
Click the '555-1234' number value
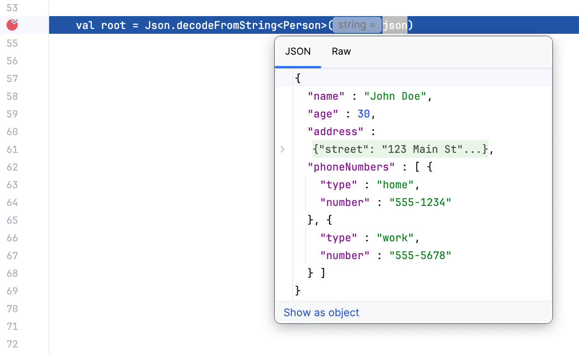click(420, 202)
